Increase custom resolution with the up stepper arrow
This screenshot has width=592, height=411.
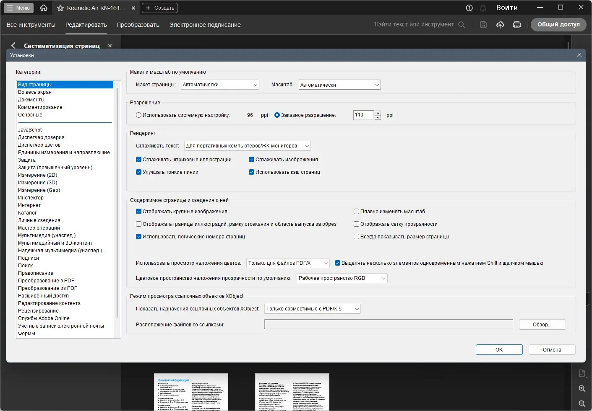377,113
